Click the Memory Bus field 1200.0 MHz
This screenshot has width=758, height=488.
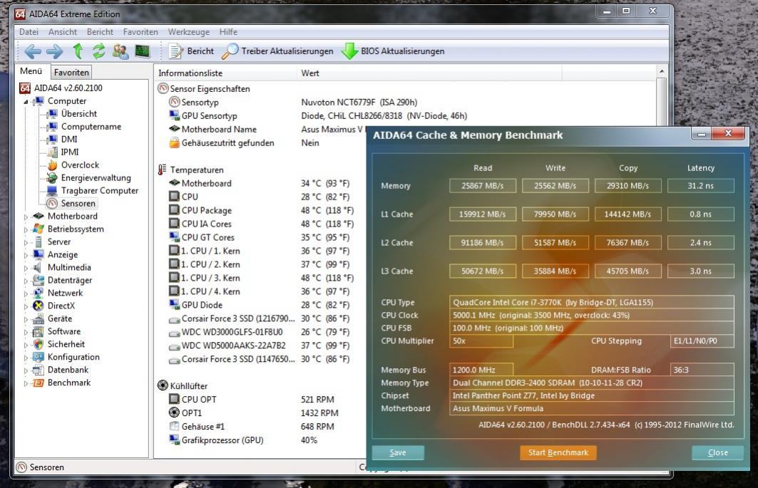(481, 370)
